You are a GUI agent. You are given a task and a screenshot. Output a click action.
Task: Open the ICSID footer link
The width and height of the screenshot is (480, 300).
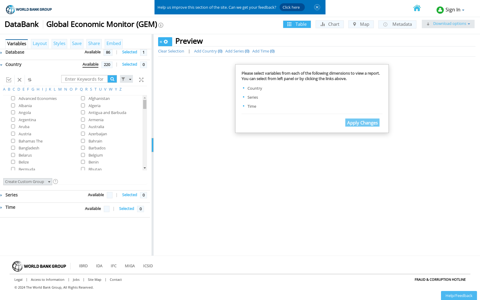(x=148, y=266)
